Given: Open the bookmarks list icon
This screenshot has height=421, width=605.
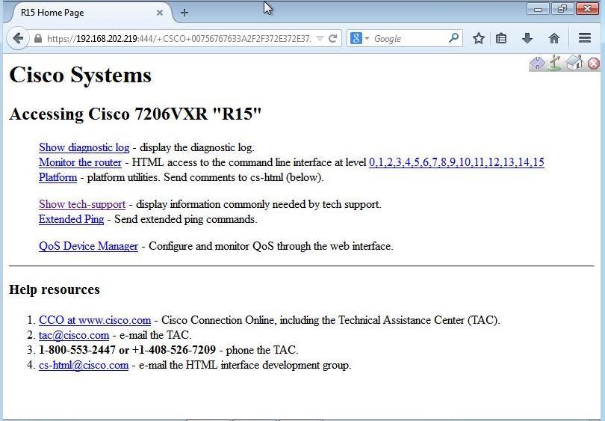Looking at the screenshot, I should (501, 38).
